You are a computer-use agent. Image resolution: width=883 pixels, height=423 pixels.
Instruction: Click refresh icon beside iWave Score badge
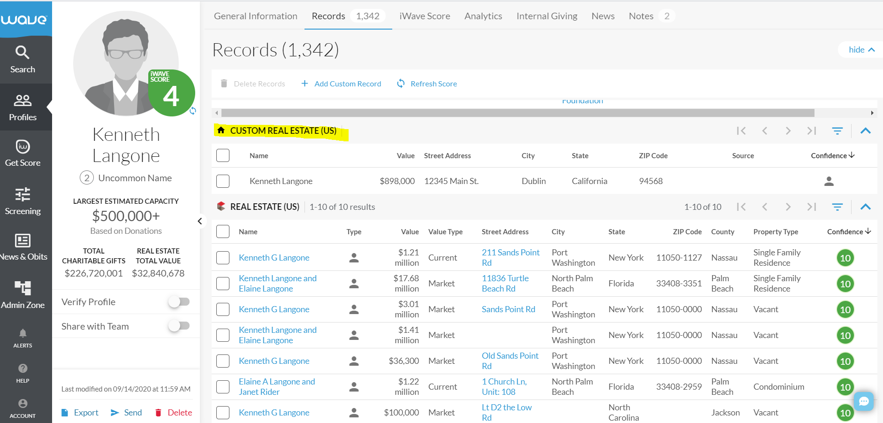(x=193, y=111)
